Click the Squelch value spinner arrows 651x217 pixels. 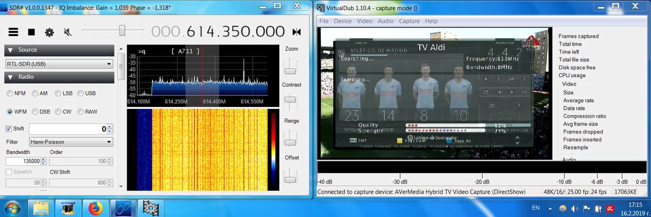click(43, 183)
